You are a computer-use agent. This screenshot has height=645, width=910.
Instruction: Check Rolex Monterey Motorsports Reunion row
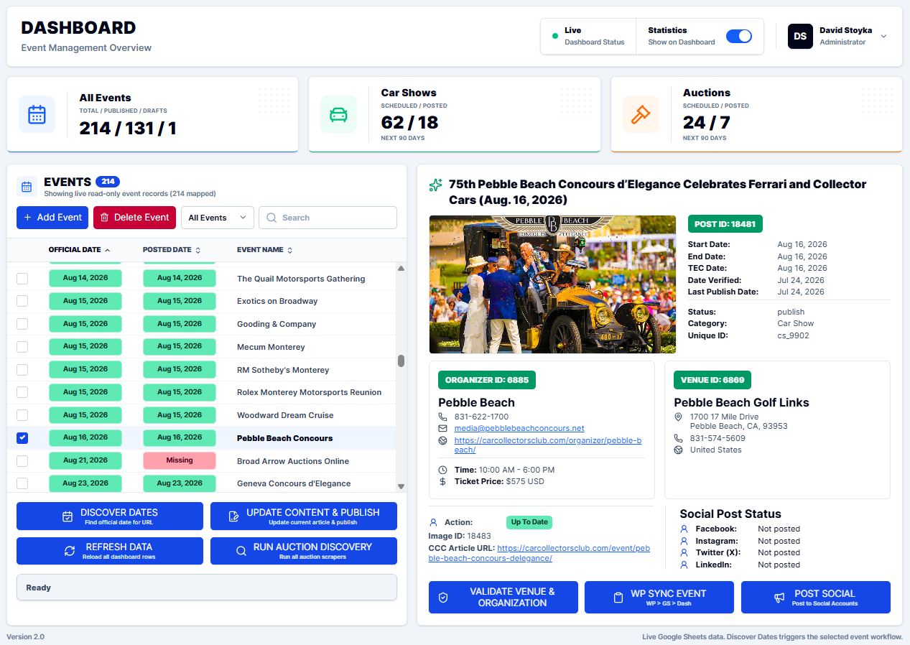pos(22,392)
